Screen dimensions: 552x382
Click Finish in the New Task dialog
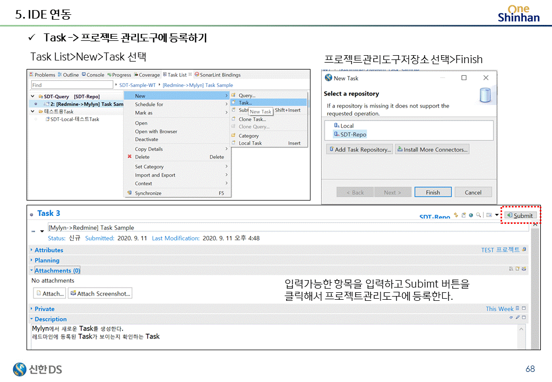click(433, 193)
